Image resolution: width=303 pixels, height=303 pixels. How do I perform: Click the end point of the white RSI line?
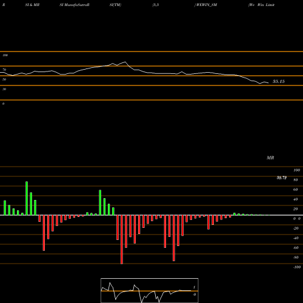coord(268,83)
